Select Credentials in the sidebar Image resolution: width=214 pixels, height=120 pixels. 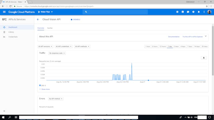tap(17, 37)
